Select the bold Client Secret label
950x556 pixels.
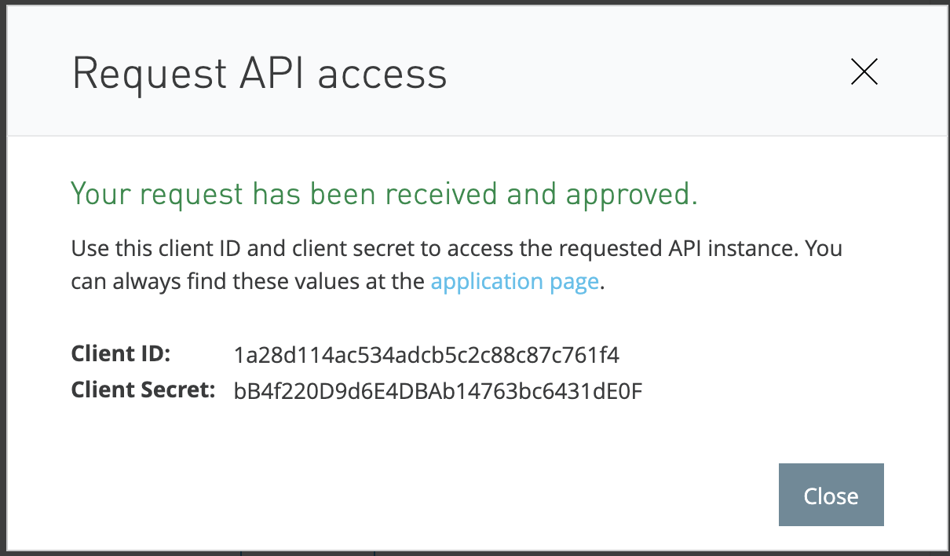click(x=143, y=390)
